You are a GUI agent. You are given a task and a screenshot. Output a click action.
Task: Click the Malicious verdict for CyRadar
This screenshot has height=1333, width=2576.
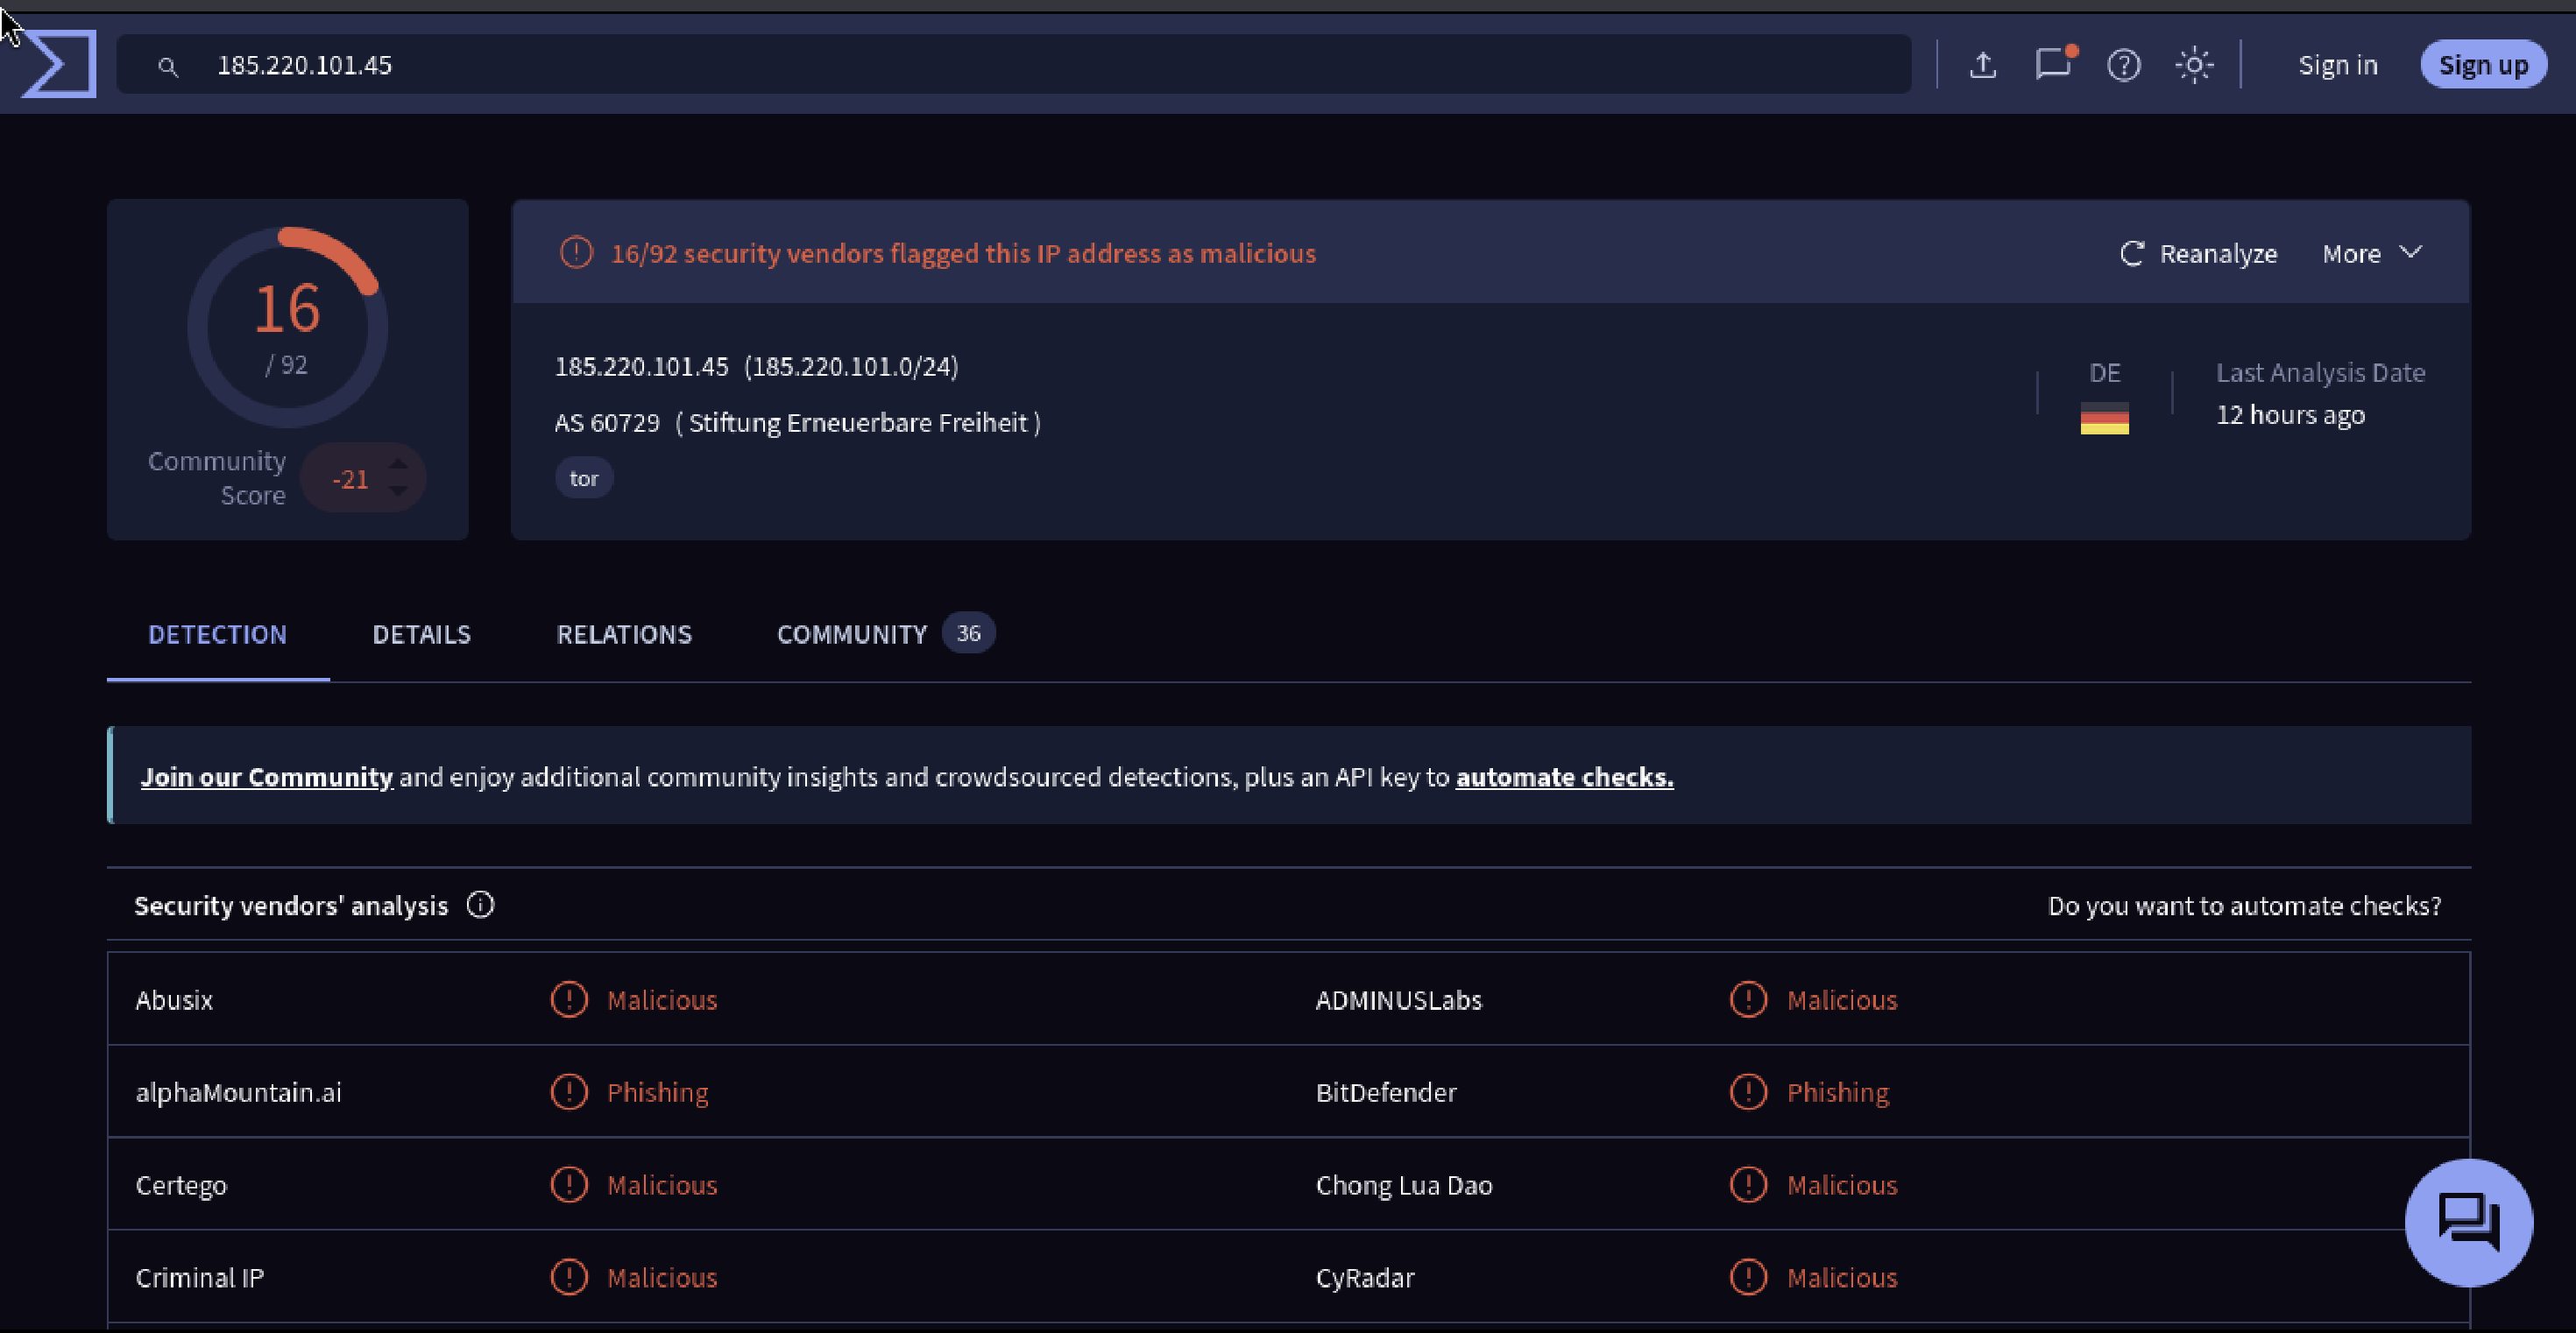[x=1842, y=1278]
